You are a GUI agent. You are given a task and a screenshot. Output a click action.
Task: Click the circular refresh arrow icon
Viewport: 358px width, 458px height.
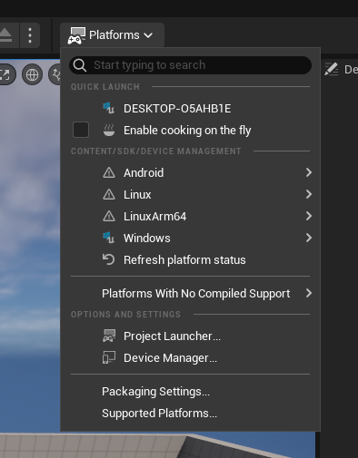108,259
